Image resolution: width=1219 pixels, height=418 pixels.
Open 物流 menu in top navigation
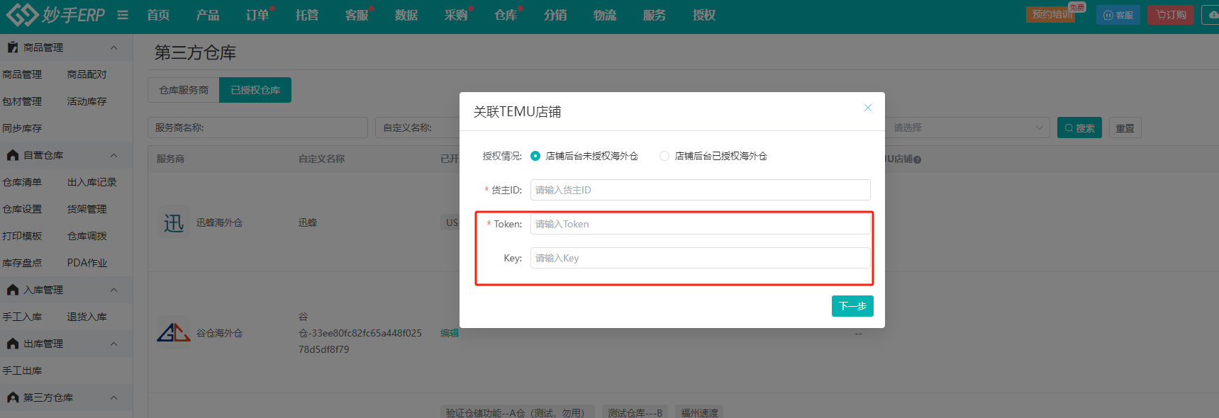click(605, 15)
